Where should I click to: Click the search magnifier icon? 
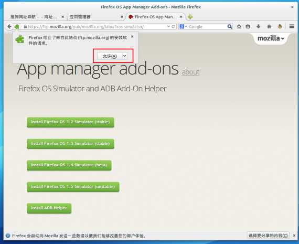(x=230, y=27)
